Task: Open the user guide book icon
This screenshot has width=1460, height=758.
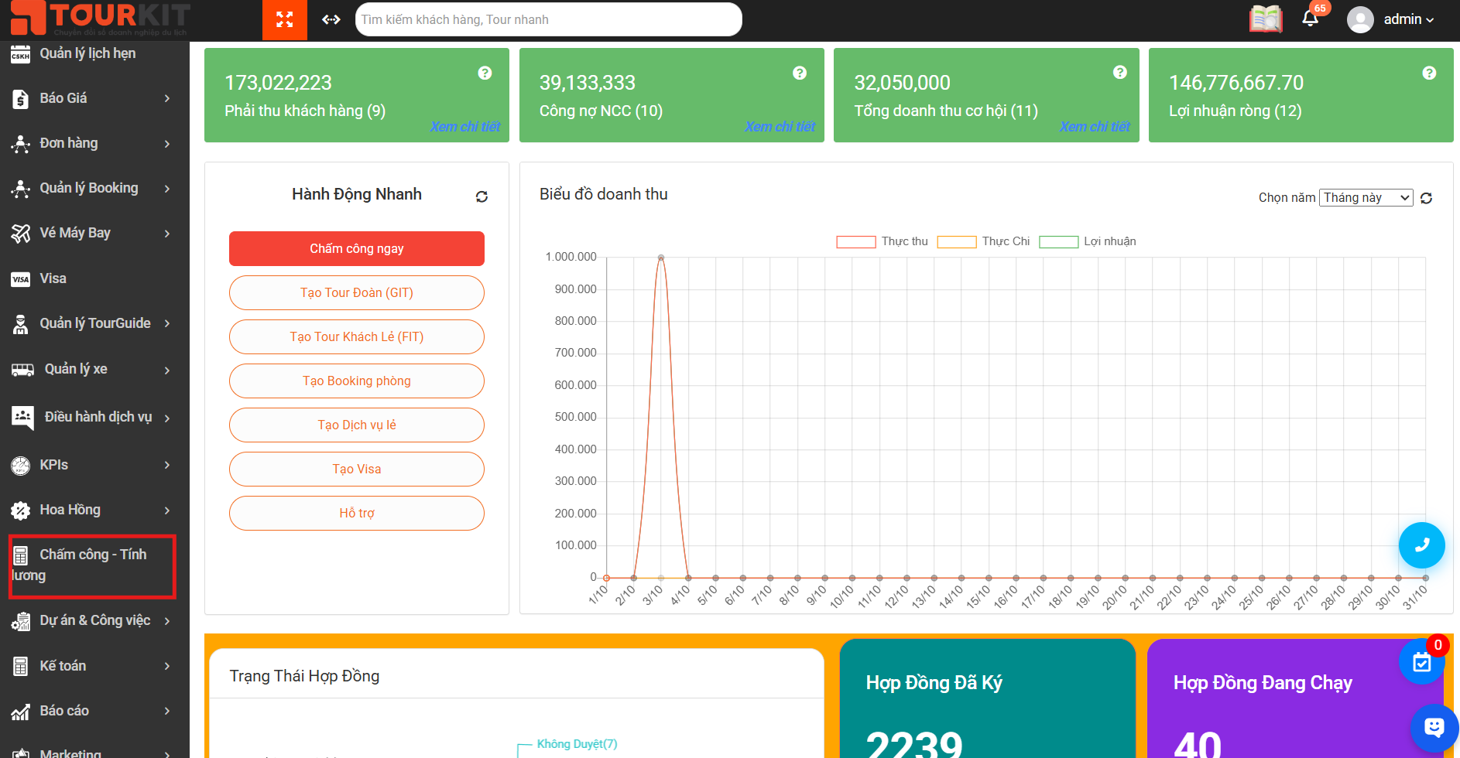Action: coord(1266,19)
